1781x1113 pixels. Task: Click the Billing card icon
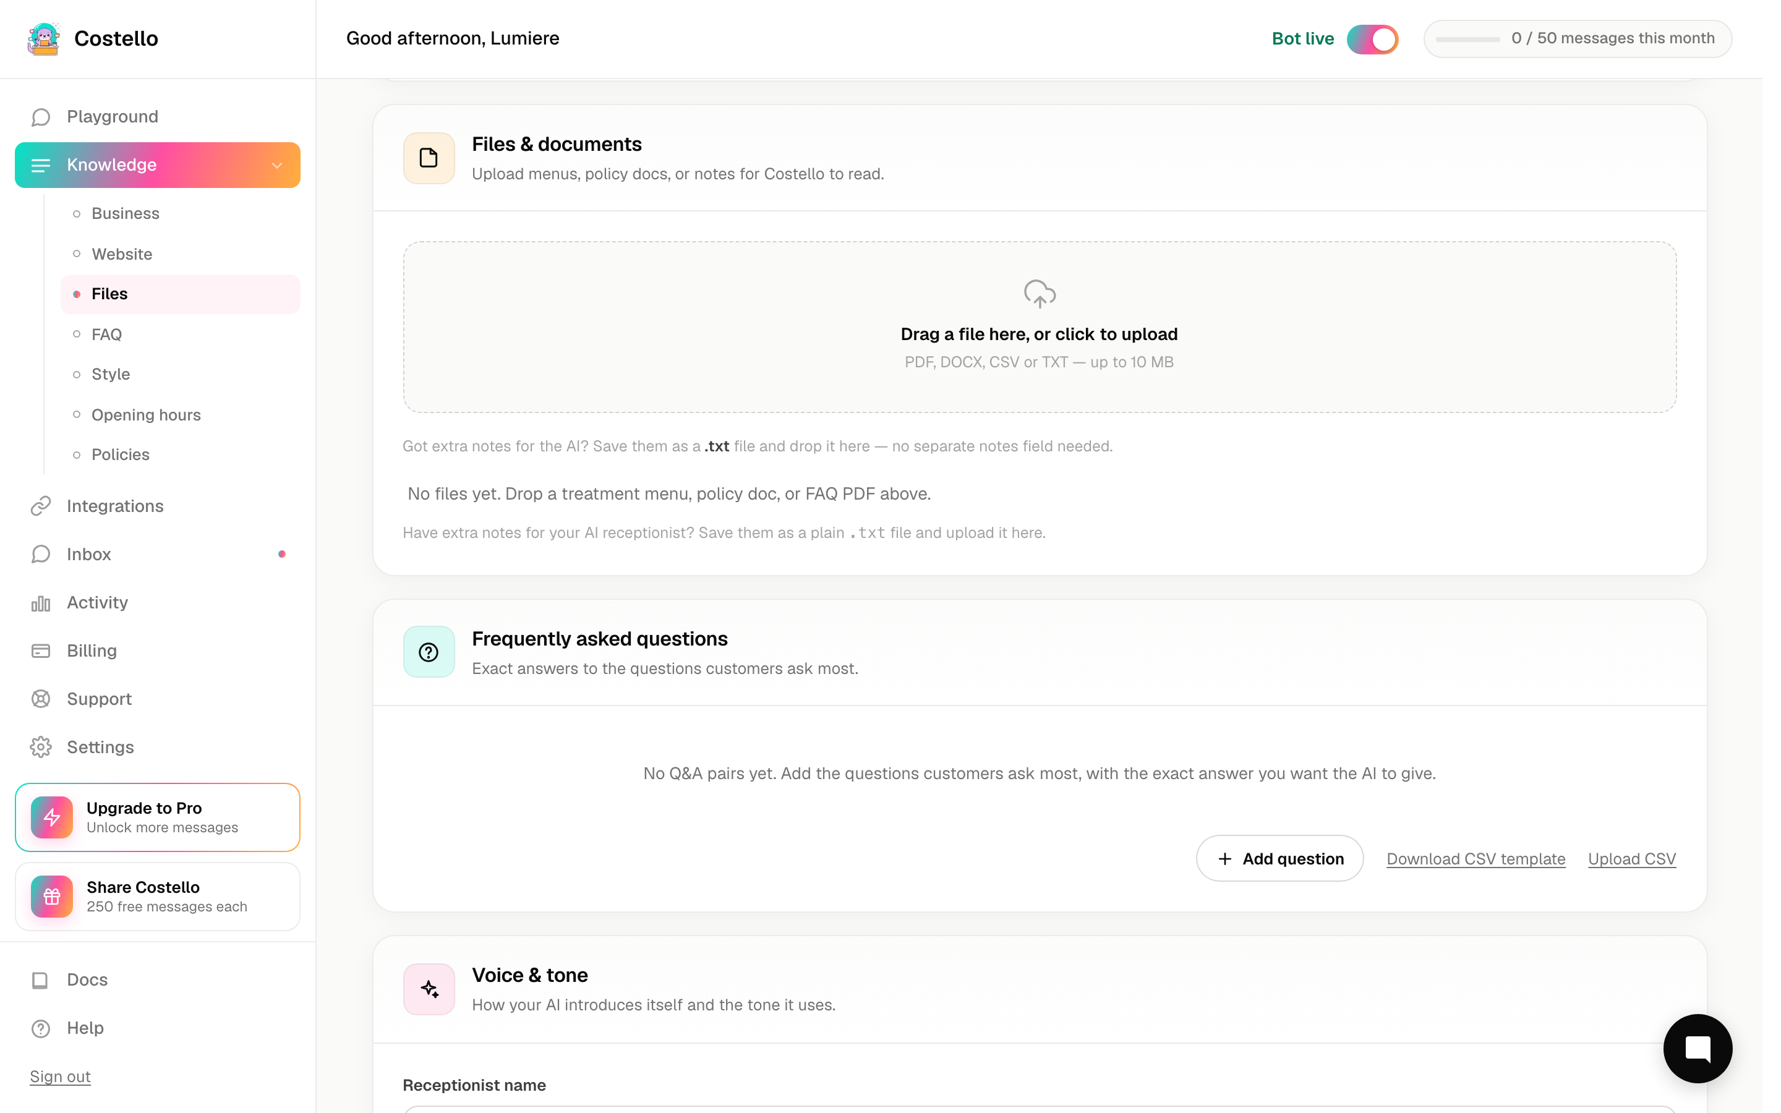(40, 650)
